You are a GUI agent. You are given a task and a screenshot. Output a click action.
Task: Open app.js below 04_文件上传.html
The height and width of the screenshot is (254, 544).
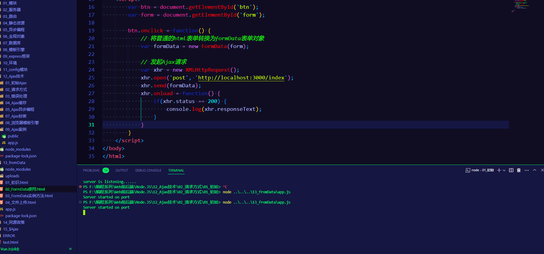(10, 209)
